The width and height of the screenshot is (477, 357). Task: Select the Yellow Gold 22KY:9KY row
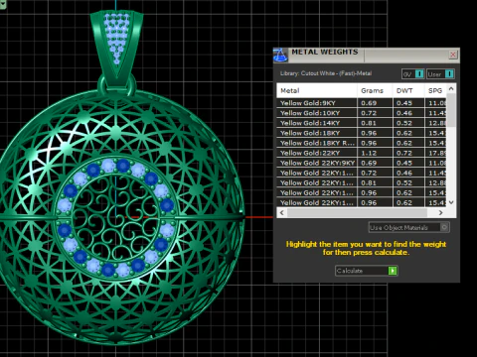point(362,163)
